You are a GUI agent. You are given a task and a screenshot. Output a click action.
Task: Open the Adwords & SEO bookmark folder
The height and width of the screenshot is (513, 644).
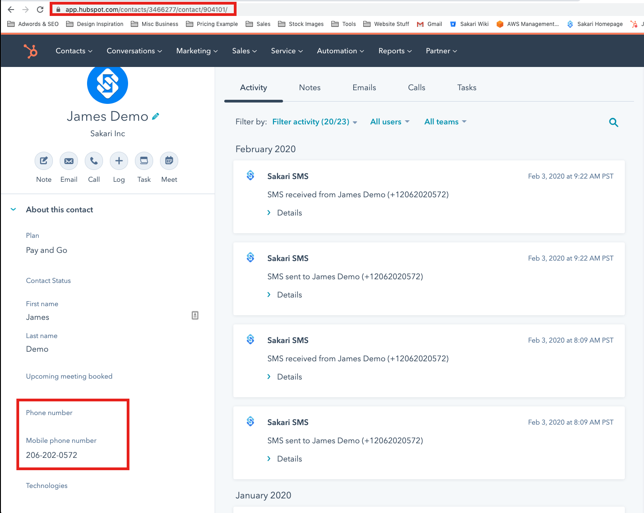[x=33, y=24]
